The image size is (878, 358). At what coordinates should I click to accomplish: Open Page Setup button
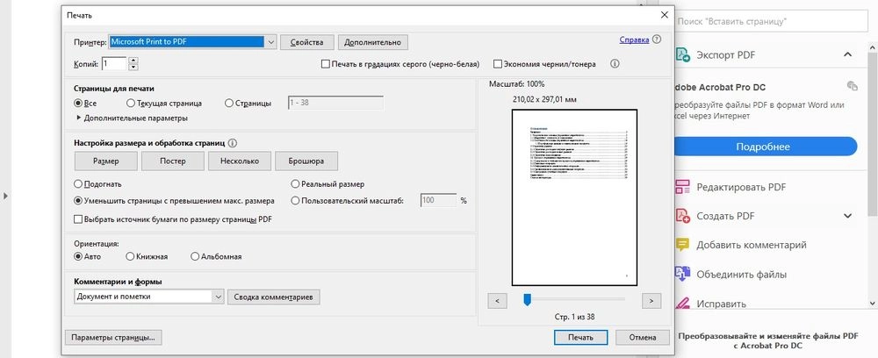coord(113,337)
